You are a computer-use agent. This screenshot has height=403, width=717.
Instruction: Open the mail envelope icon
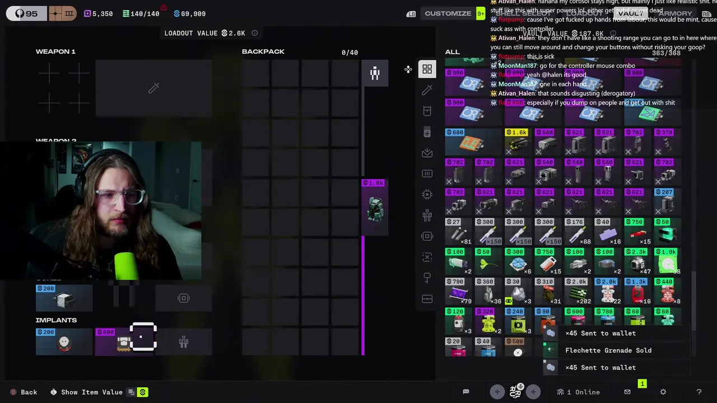point(627,392)
